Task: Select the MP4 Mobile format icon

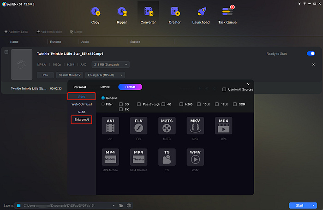Action: point(110,157)
